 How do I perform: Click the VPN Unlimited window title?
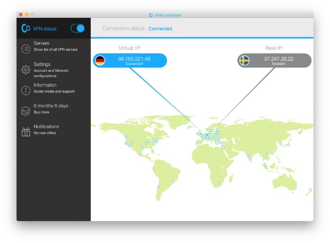point(165,15)
